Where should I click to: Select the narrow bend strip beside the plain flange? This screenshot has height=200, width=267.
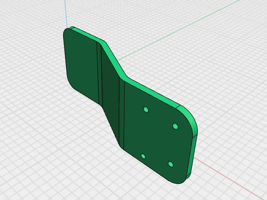(100, 75)
